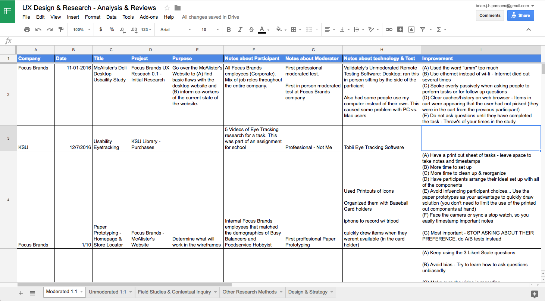This screenshot has height=301, width=545.
Task: Format as percent
Action: [112, 30]
